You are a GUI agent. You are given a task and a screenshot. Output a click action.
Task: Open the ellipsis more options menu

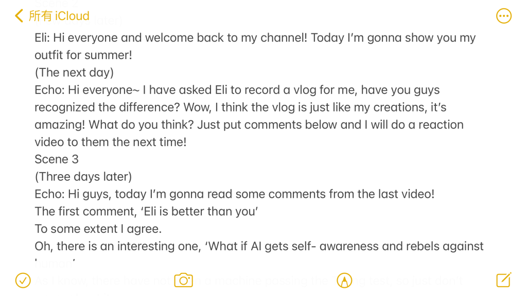[503, 16]
